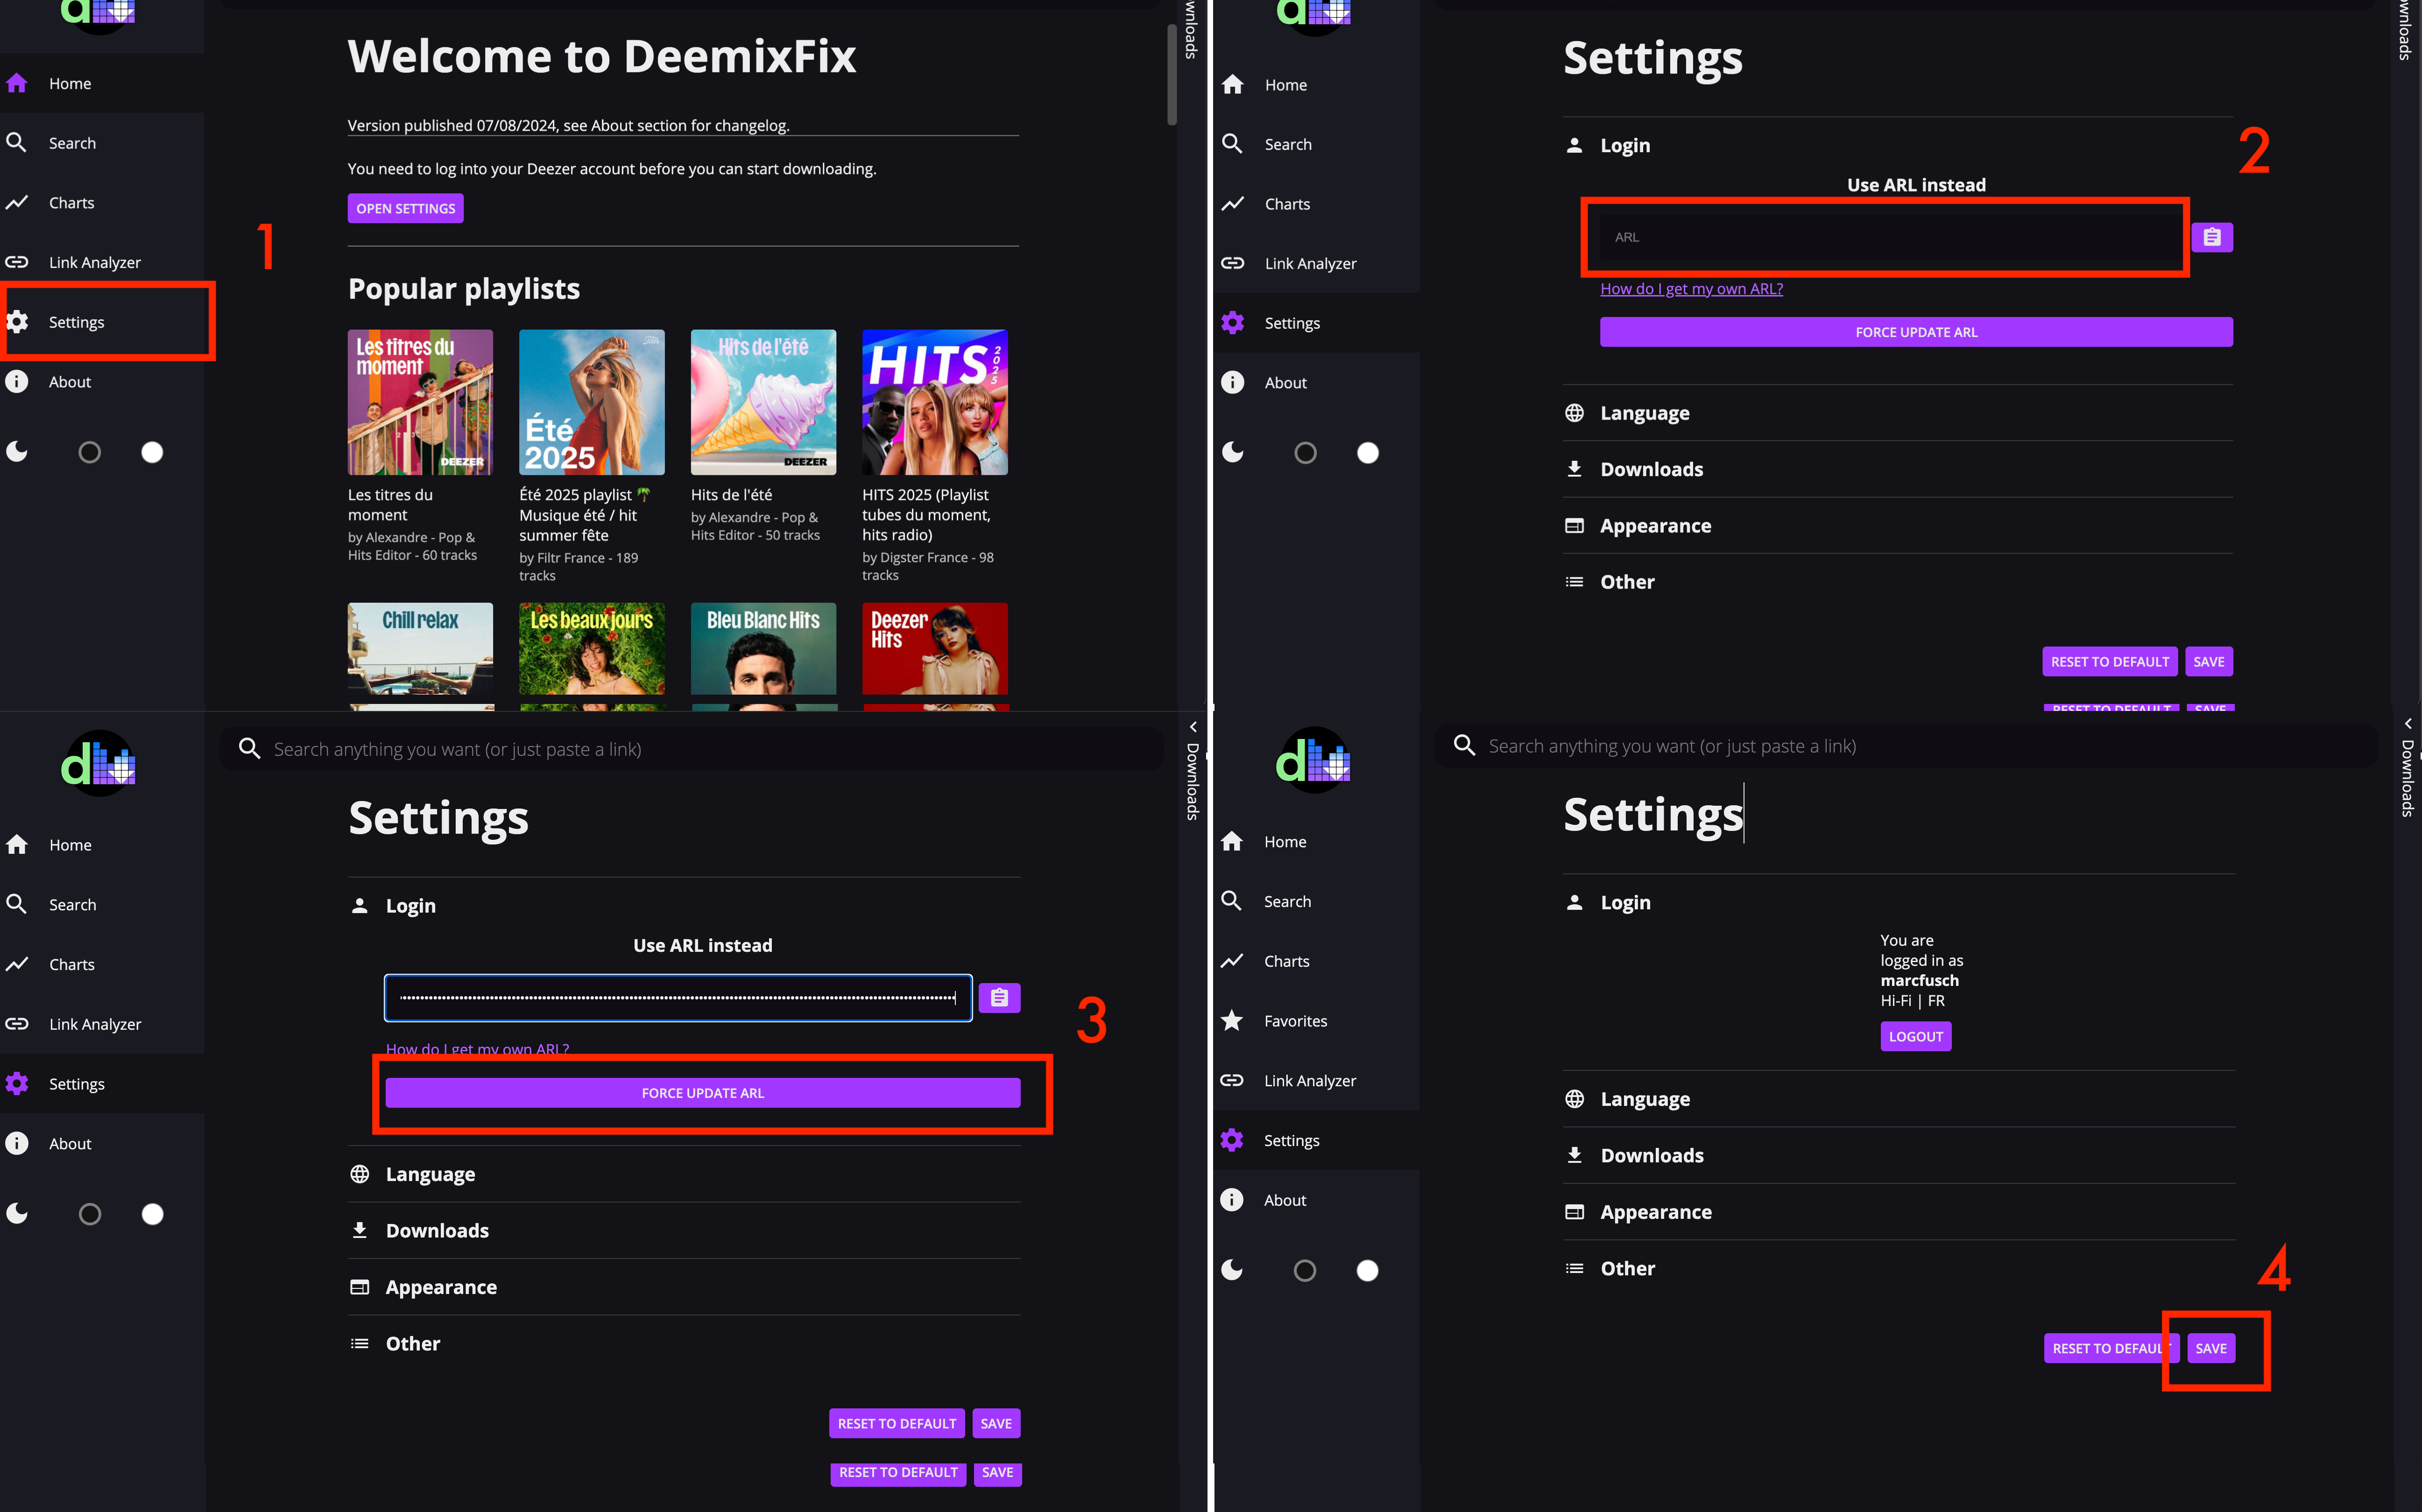Select the hollow circle theme on the Welcome screen
Screen dimensions: 2422x1512
pyautogui.click(x=89, y=452)
